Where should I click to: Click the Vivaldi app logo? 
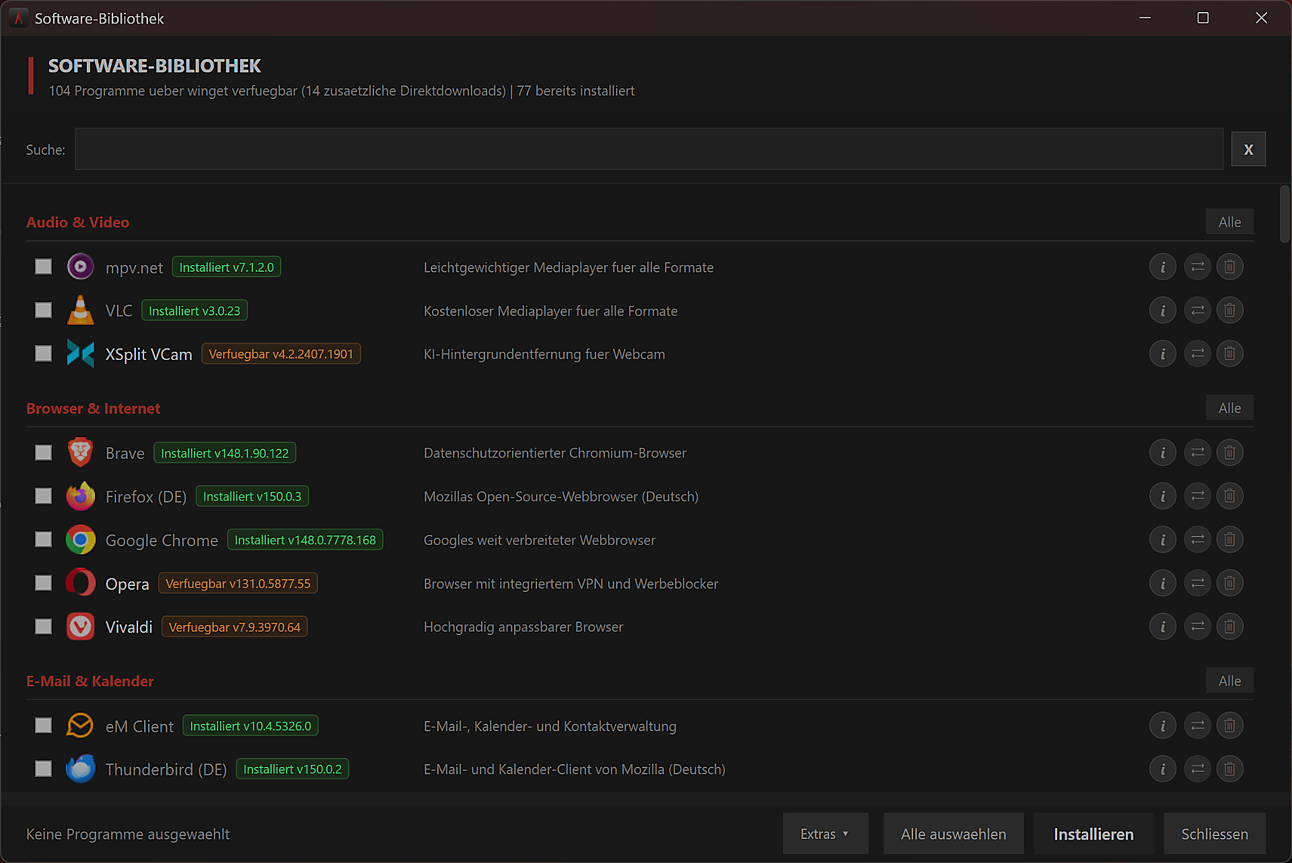click(x=80, y=627)
